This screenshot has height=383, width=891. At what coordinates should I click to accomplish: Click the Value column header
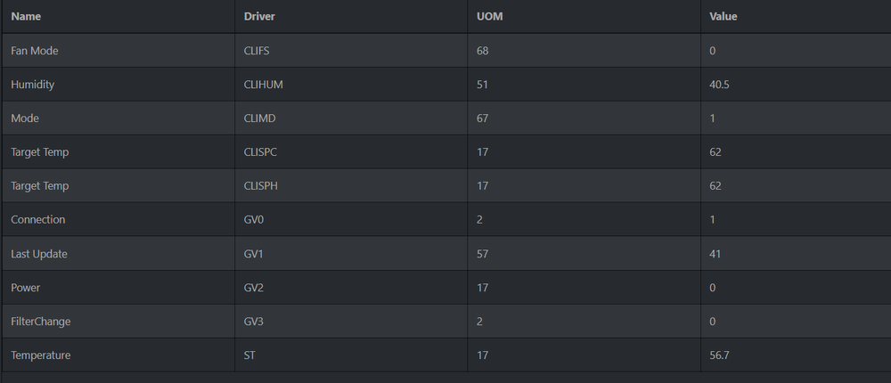723,17
